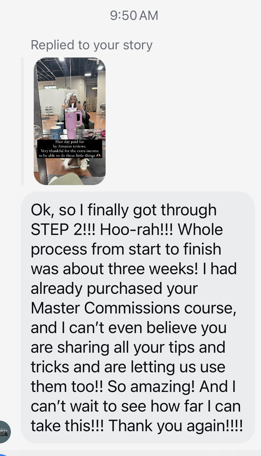
Task: Select the received message bubble
Action: click(138, 317)
